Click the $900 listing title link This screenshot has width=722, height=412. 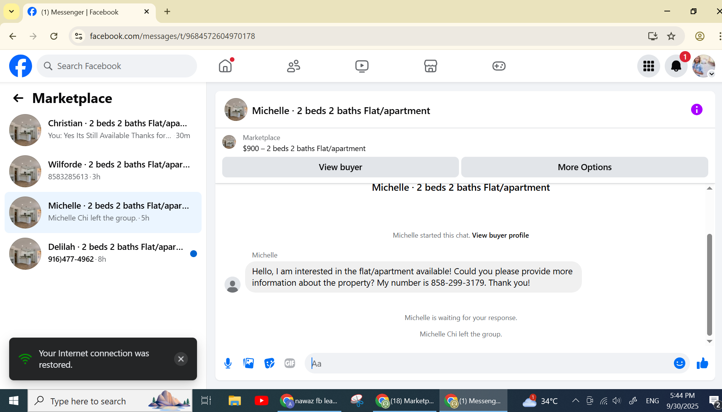coord(304,148)
